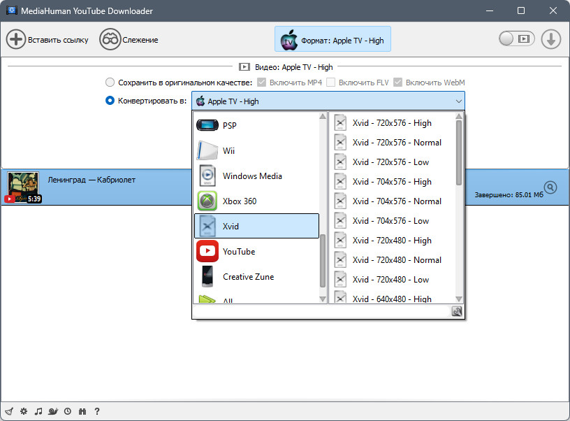Click the Apple TV format icon
This screenshot has width=570, height=421.
tap(289, 40)
